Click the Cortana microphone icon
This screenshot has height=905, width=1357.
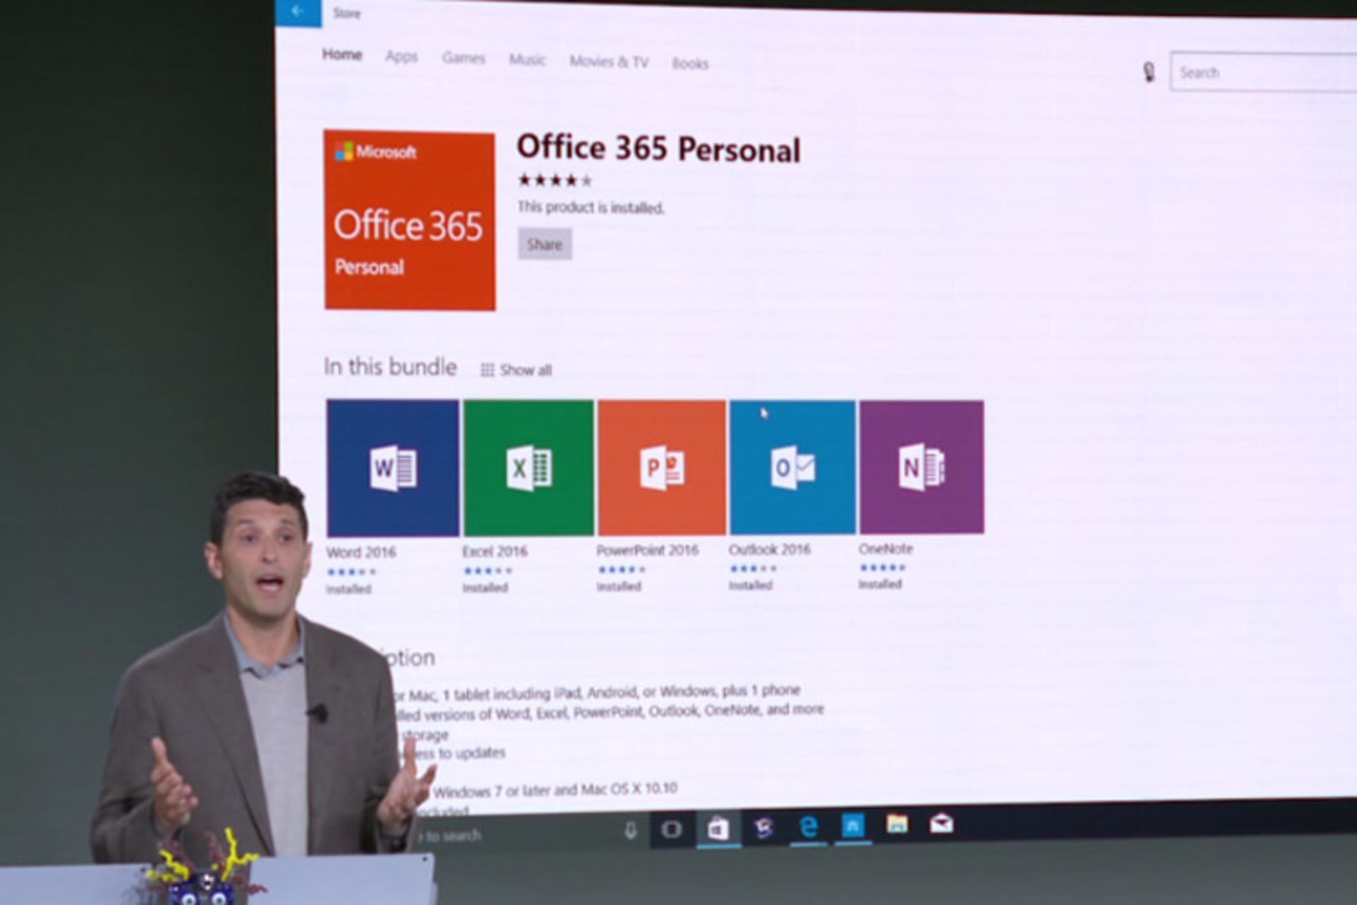pos(630,830)
